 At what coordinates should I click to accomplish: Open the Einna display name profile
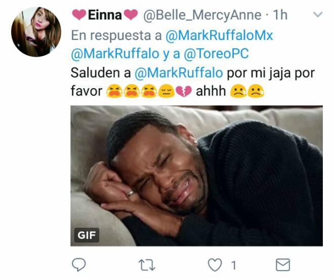point(105,15)
